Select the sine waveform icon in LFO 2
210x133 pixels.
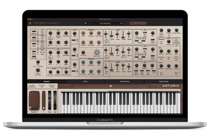tap(135, 55)
